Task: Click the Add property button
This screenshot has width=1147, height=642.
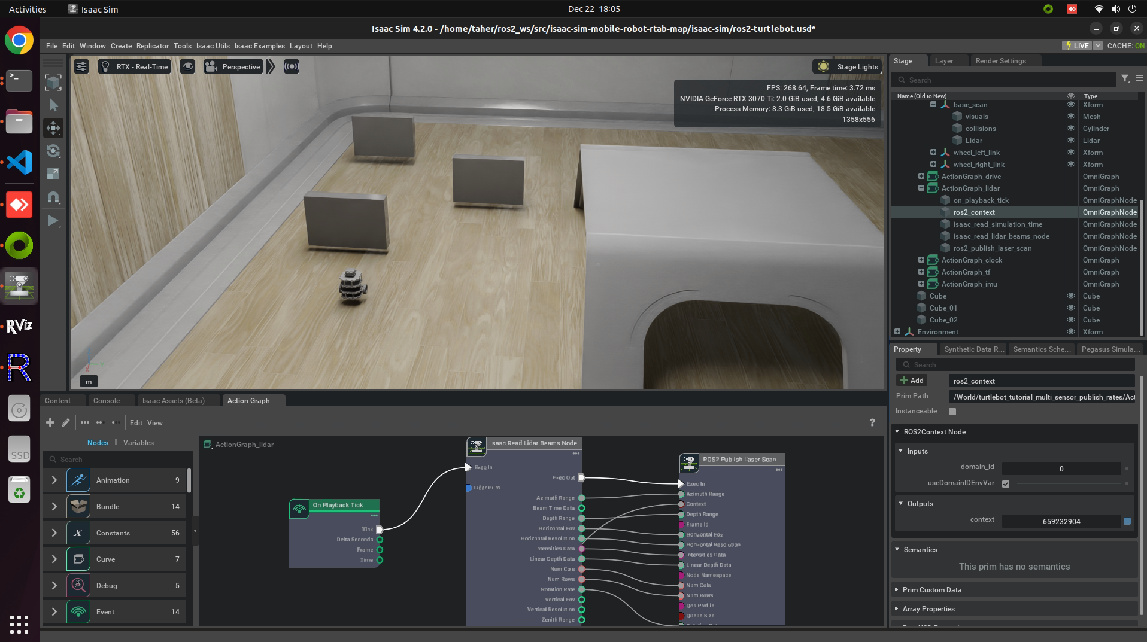Action: click(x=911, y=380)
